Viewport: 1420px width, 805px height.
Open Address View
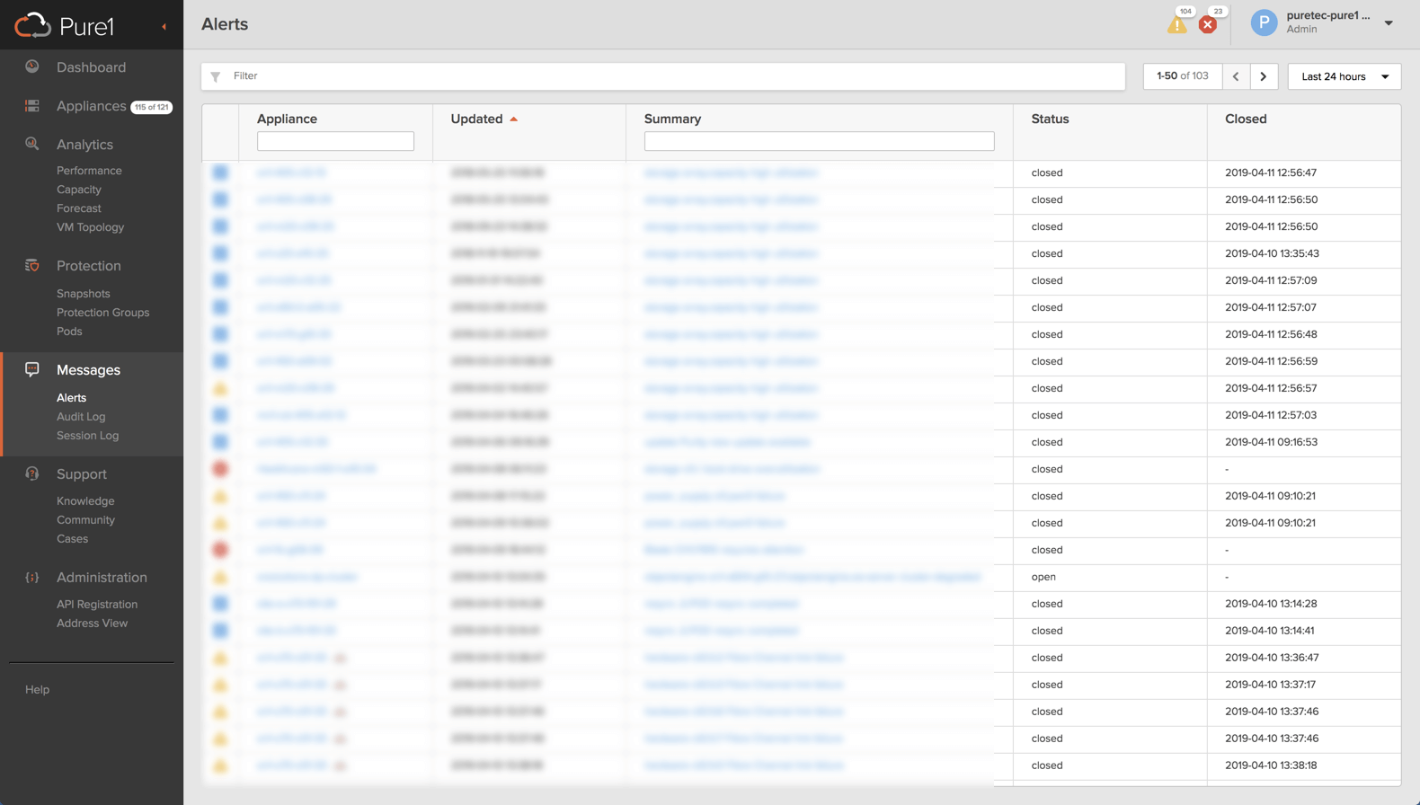92,624
